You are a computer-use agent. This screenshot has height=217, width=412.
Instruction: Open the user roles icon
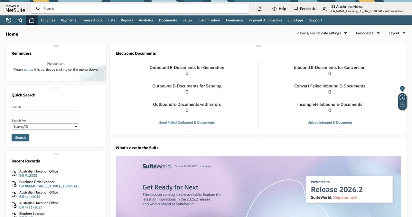tap(324, 9)
